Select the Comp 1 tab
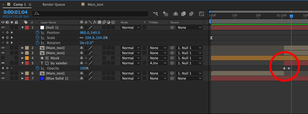This screenshot has height=114, width=308. coord(20,4)
